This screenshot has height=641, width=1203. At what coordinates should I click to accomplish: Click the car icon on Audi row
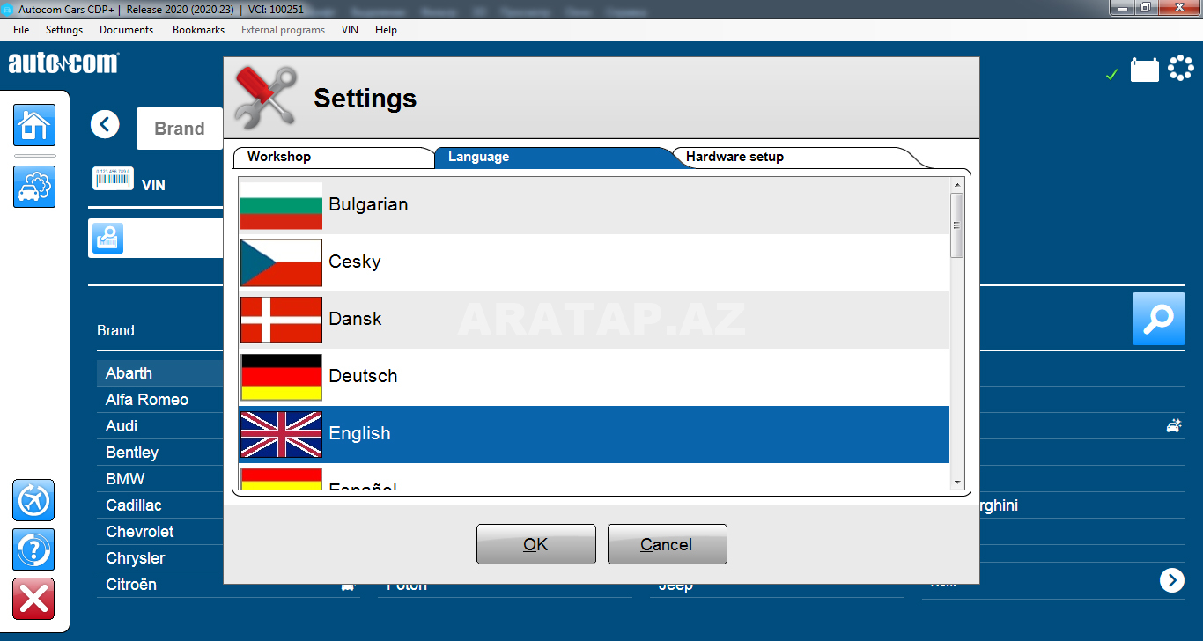pos(1174,426)
